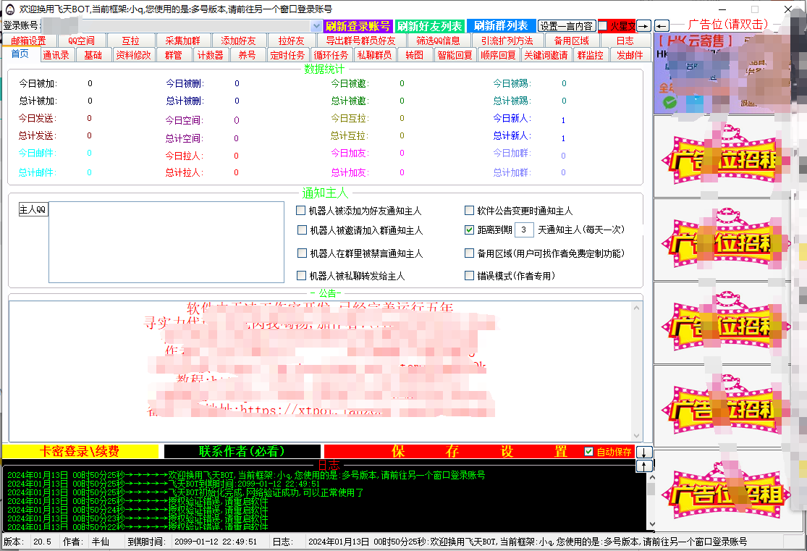Enable 错误模式(作者专用) checkbox
The width and height of the screenshot is (807, 551).
coord(469,275)
